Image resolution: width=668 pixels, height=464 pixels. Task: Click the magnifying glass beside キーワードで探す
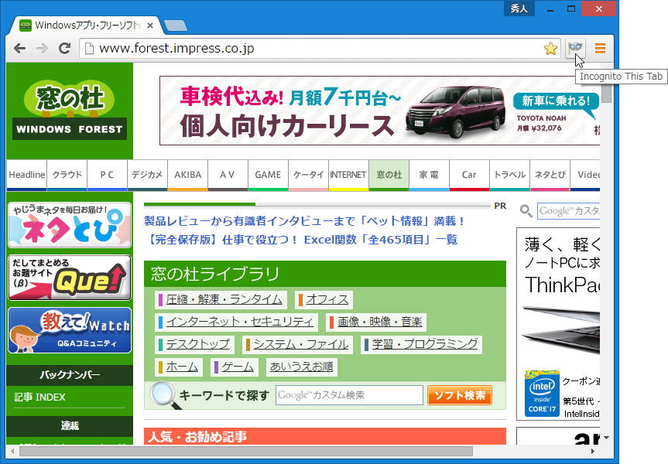(x=163, y=394)
